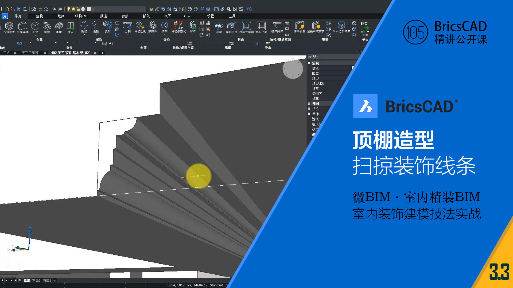Toggle layer on/off lightbulb in layer bar
The width and height of the screenshot is (513, 288).
(x=69, y=9)
